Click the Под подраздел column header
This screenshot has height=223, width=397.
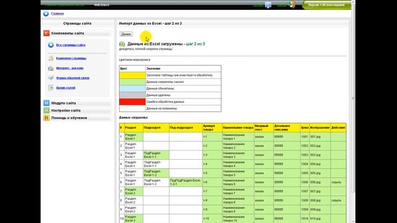pyautogui.click(x=185, y=128)
